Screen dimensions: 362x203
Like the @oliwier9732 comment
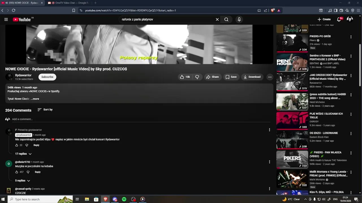[x=17, y=172]
